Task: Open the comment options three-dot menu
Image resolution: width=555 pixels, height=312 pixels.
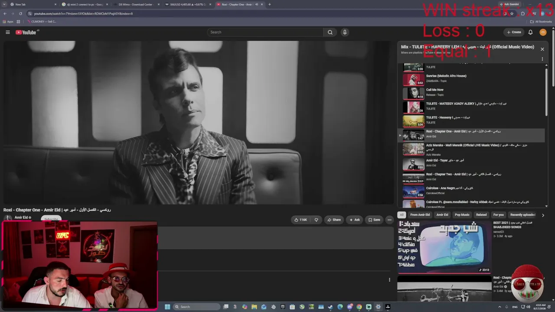Action: tap(389, 279)
